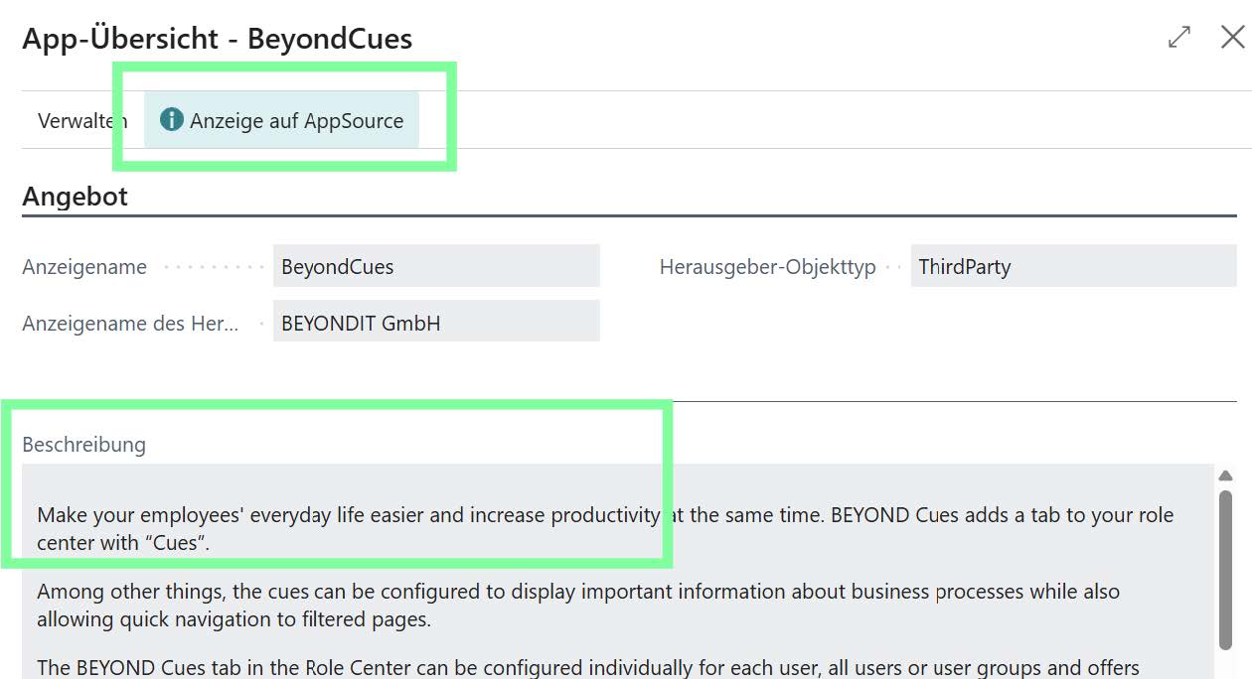Click the Anzeigename label
The width and height of the screenshot is (1252, 679).
[x=84, y=267]
